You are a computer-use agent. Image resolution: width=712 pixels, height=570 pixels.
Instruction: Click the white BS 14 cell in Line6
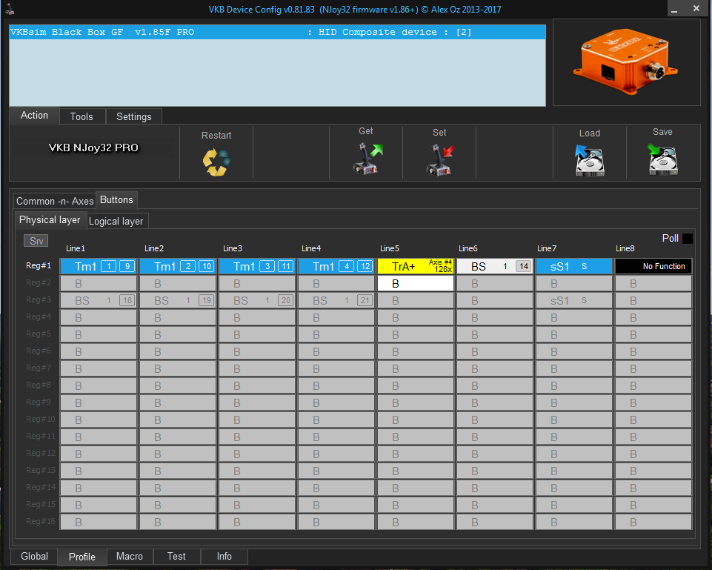click(x=494, y=266)
